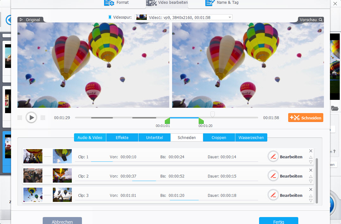
Task: Open the Videospur track dropdown
Action: (x=183, y=17)
